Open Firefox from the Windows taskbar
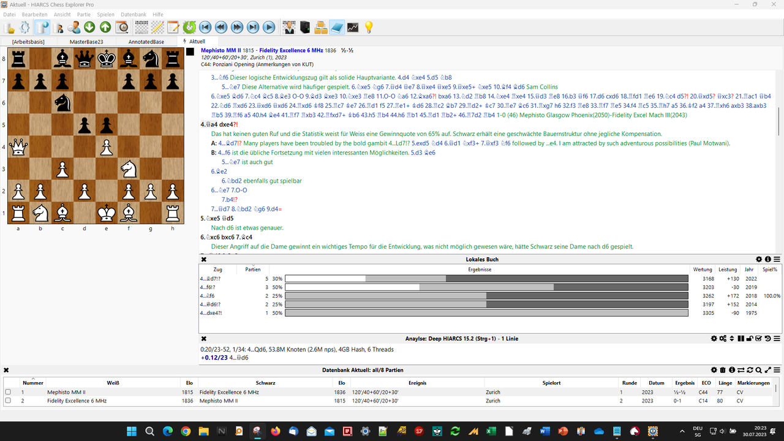The height and width of the screenshot is (441, 784). [274, 431]
